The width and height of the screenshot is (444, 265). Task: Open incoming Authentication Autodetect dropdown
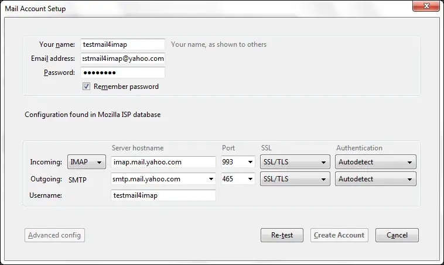375,162
